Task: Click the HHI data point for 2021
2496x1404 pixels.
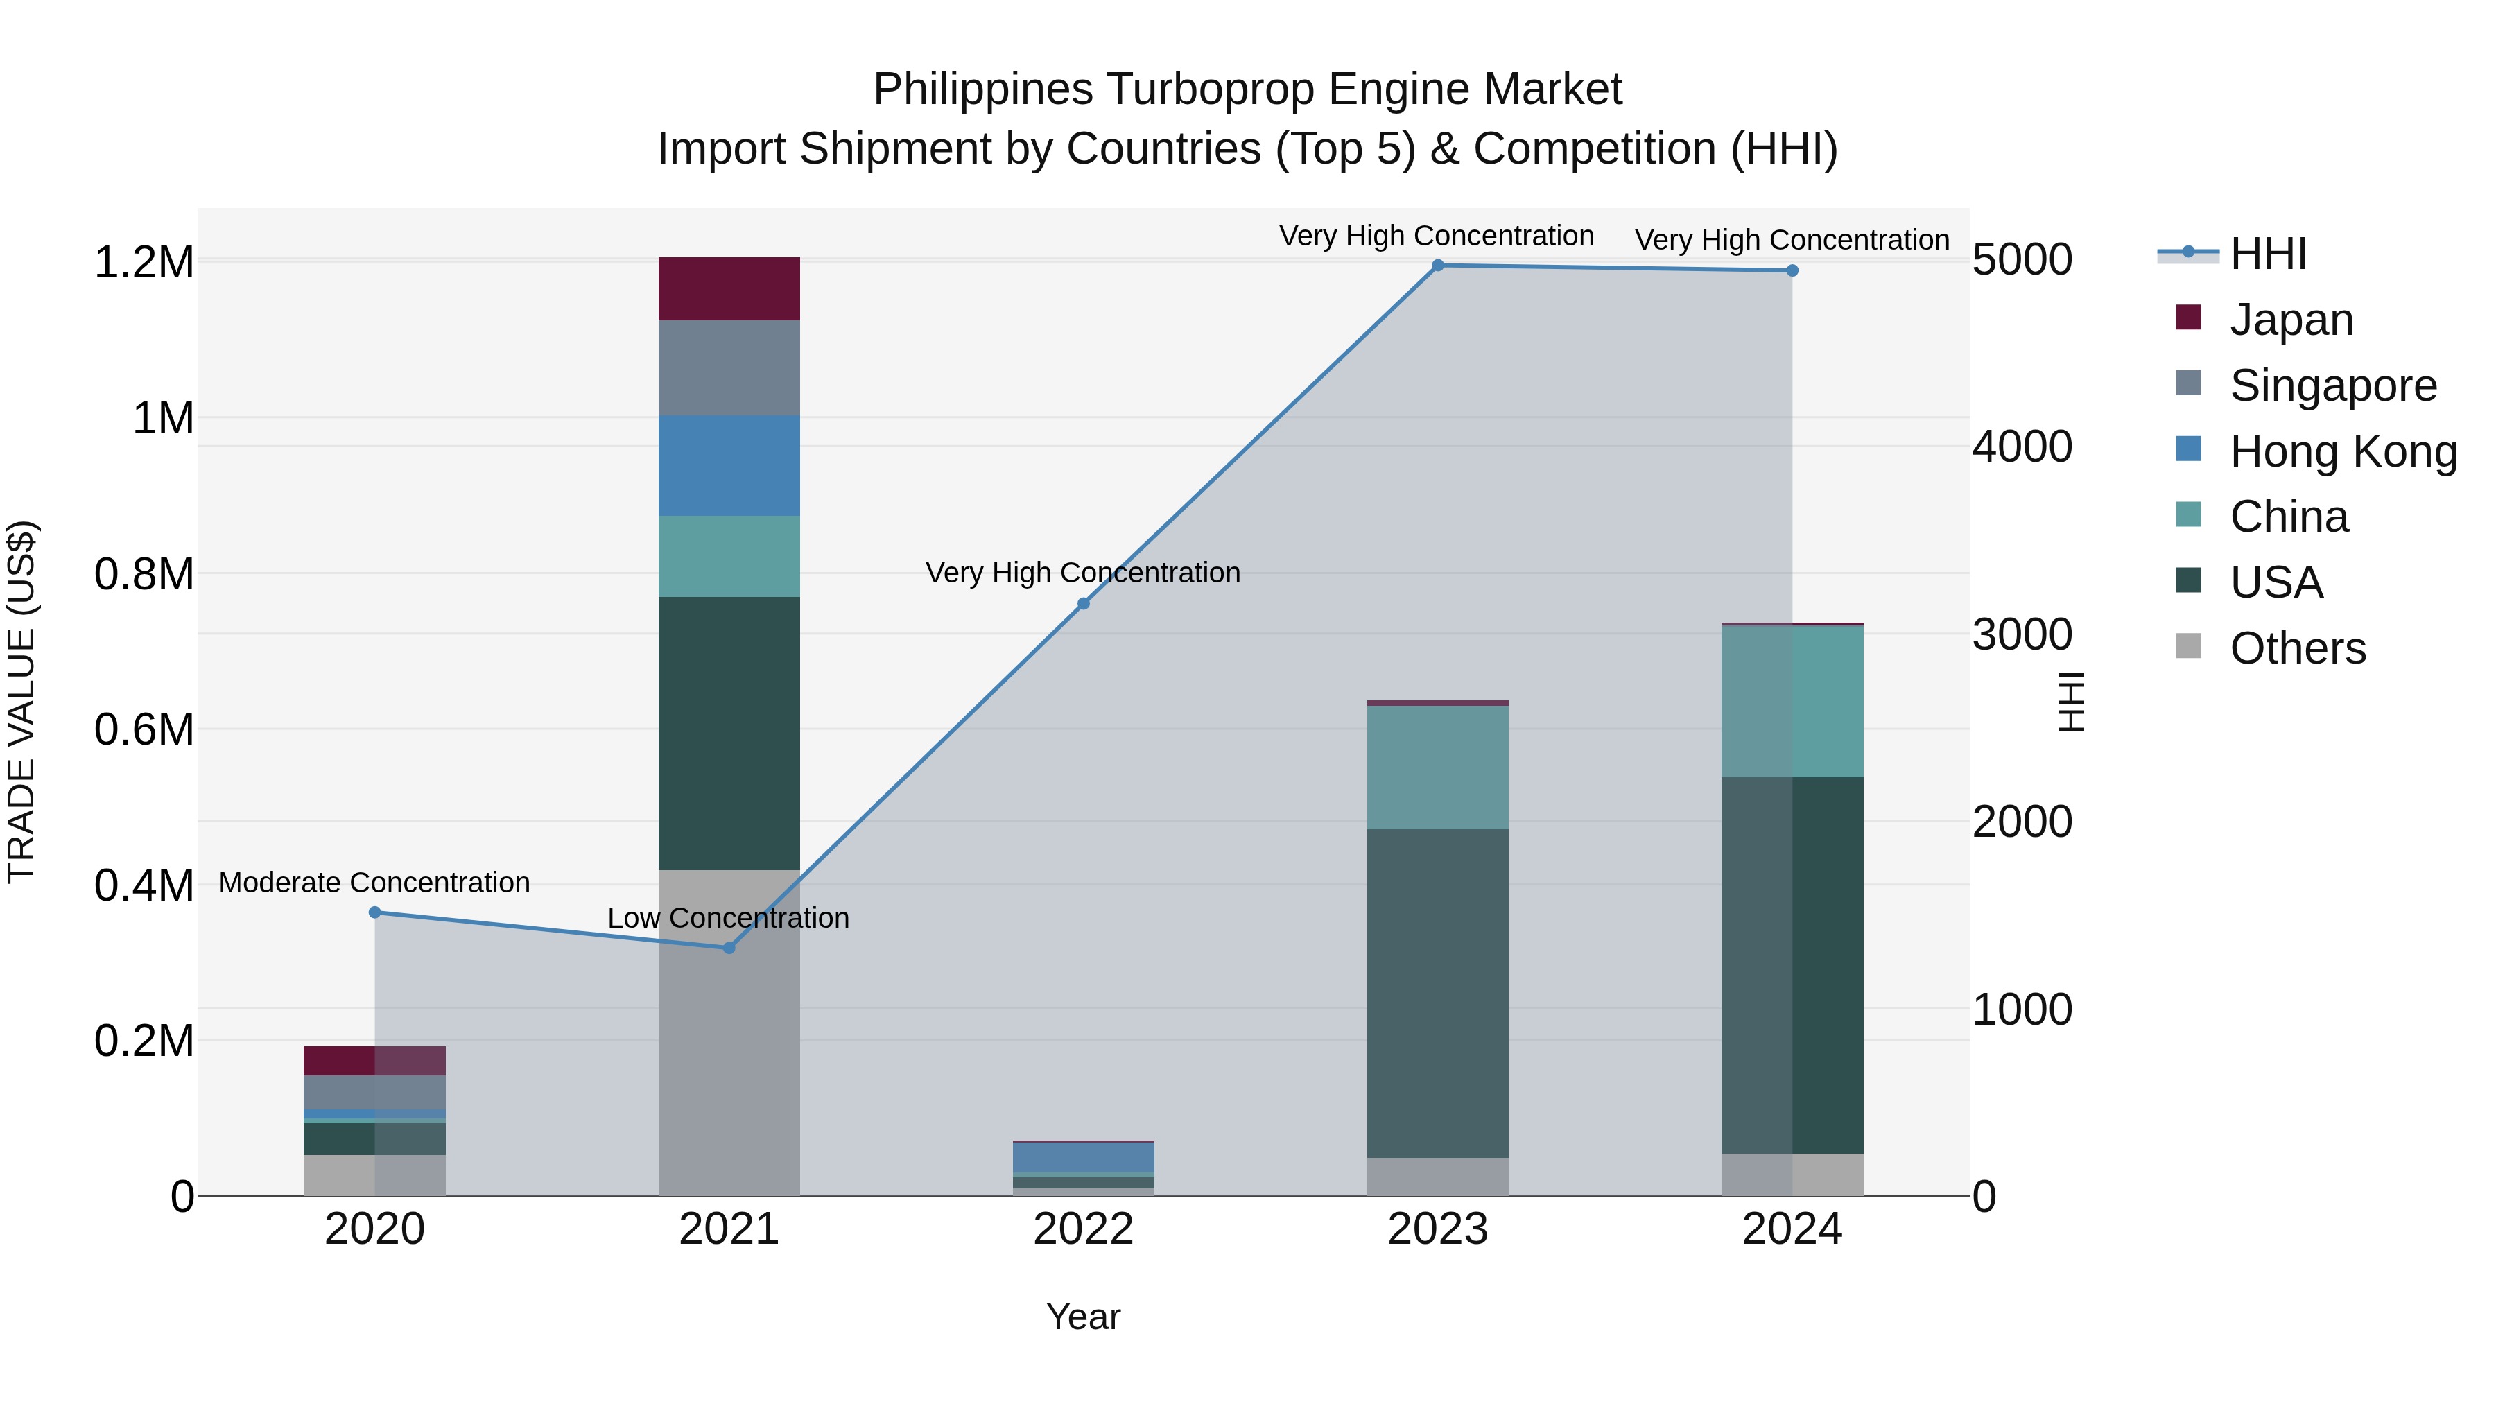Action: pos(729,948)
